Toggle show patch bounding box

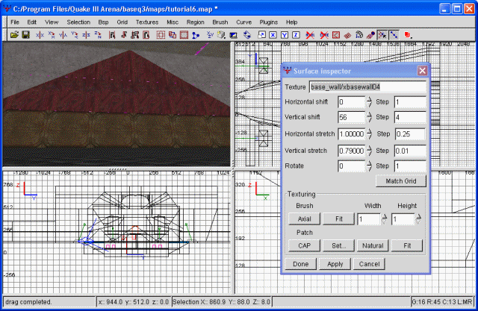(336, 35)
